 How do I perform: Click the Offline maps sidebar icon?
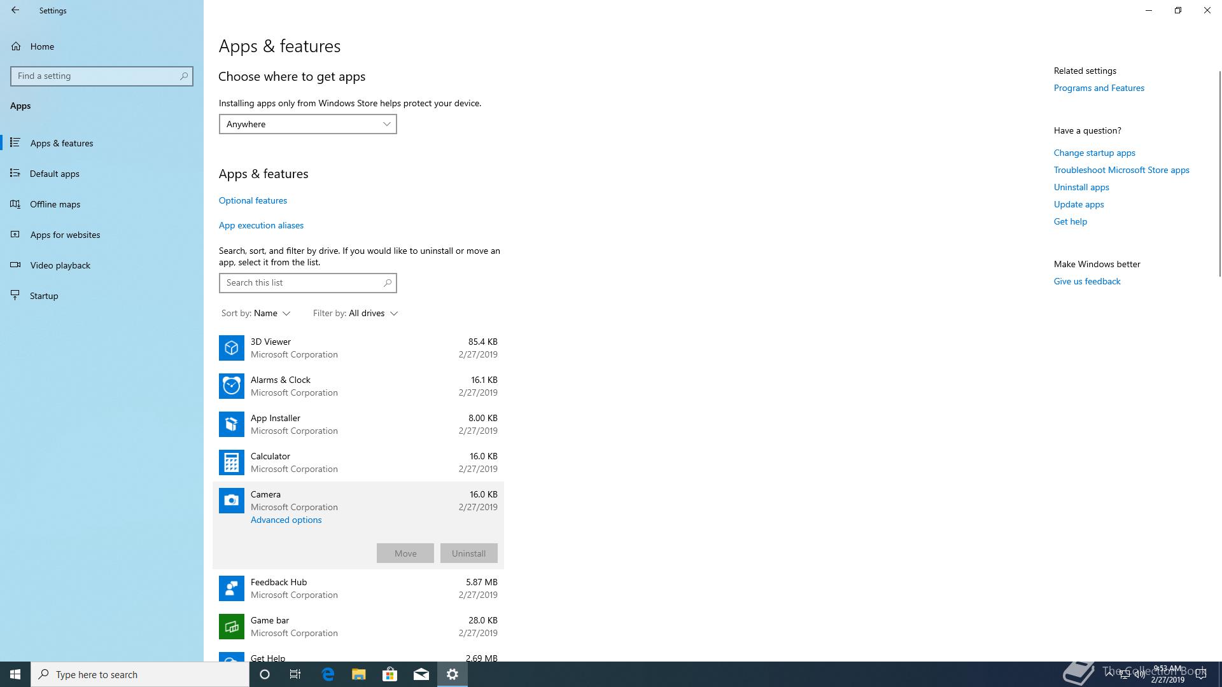click(x=15, y=204)
